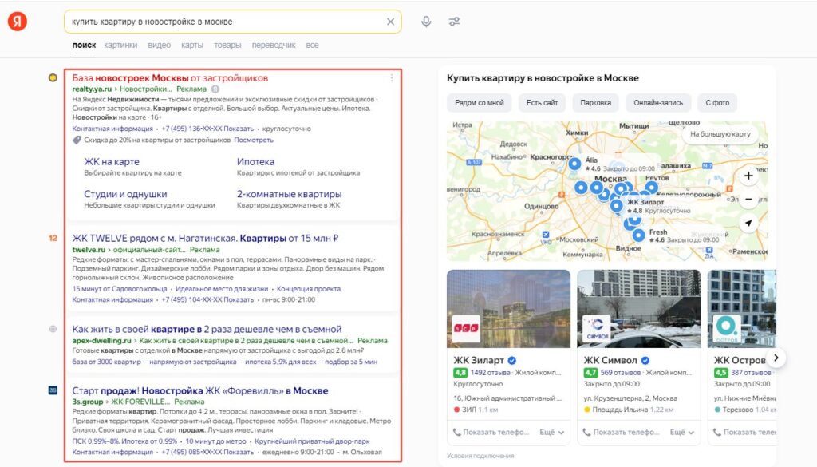Apply the Есть сайт filter
The width and height of the screenshot is (817, 467).
542,103
